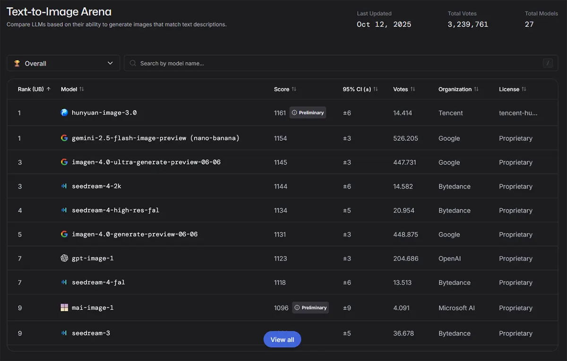Click the Google logo beside gemini-2.5-flash-image-preview
The image size is (567, 361).
(x=64, y=138)
